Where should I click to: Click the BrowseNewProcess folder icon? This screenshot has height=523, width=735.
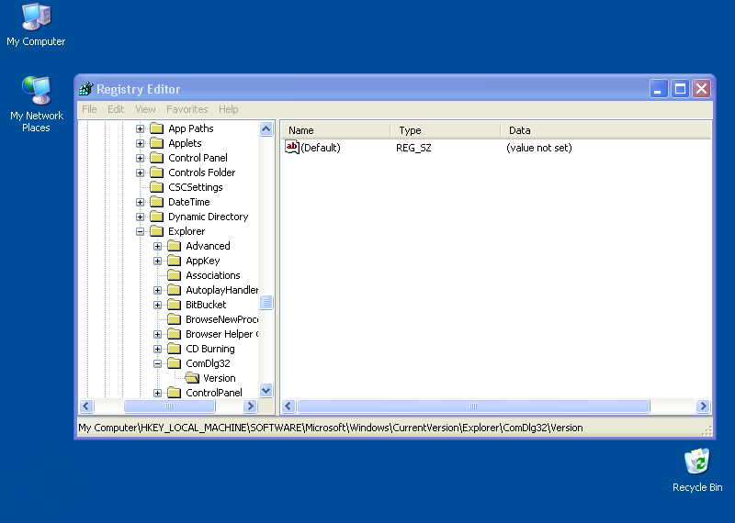pyautogui.click(x=174, y=319)
